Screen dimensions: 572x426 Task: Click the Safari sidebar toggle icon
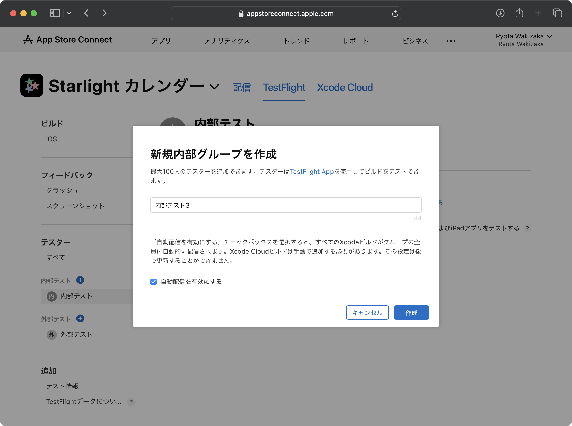[x=55, y=13]
